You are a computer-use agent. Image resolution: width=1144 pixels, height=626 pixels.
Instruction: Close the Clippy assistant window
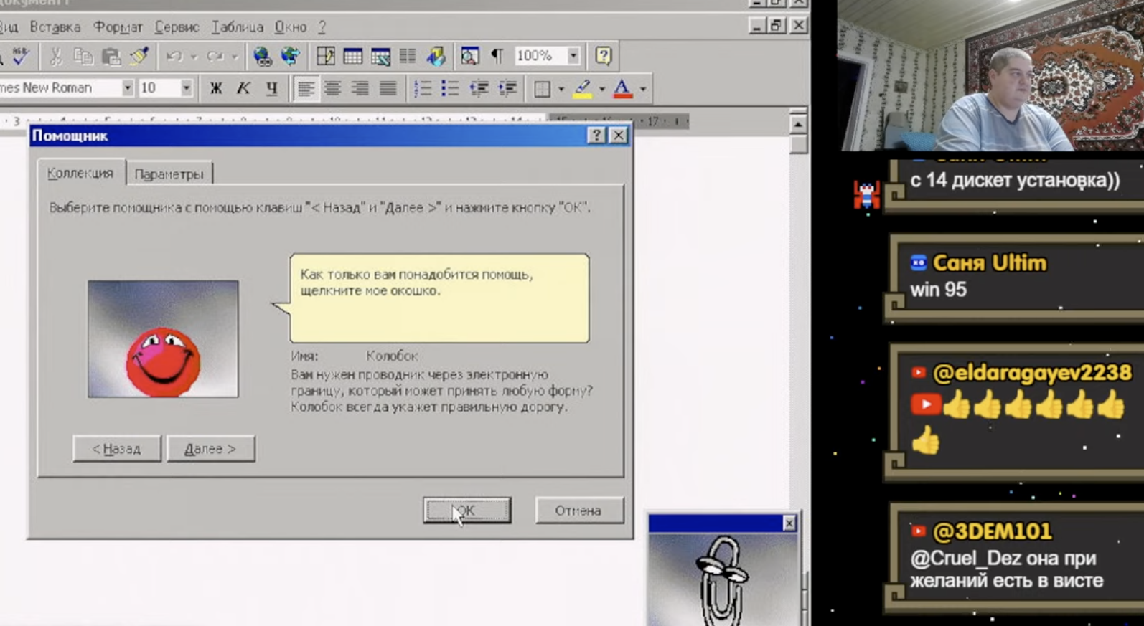pyautogui.click(x=789, y=523)
